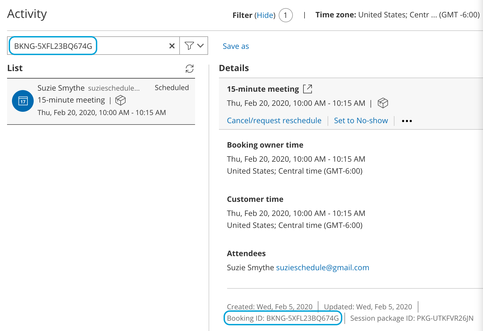This screenshot has width=483, height=331.
Task: Clear the search field with the X icon
Action: point(172,46)
